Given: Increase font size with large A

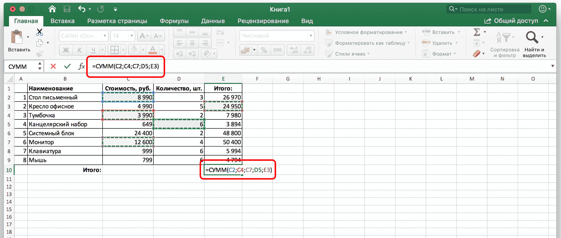Looking at the screenshot, I should click(144, 36).
